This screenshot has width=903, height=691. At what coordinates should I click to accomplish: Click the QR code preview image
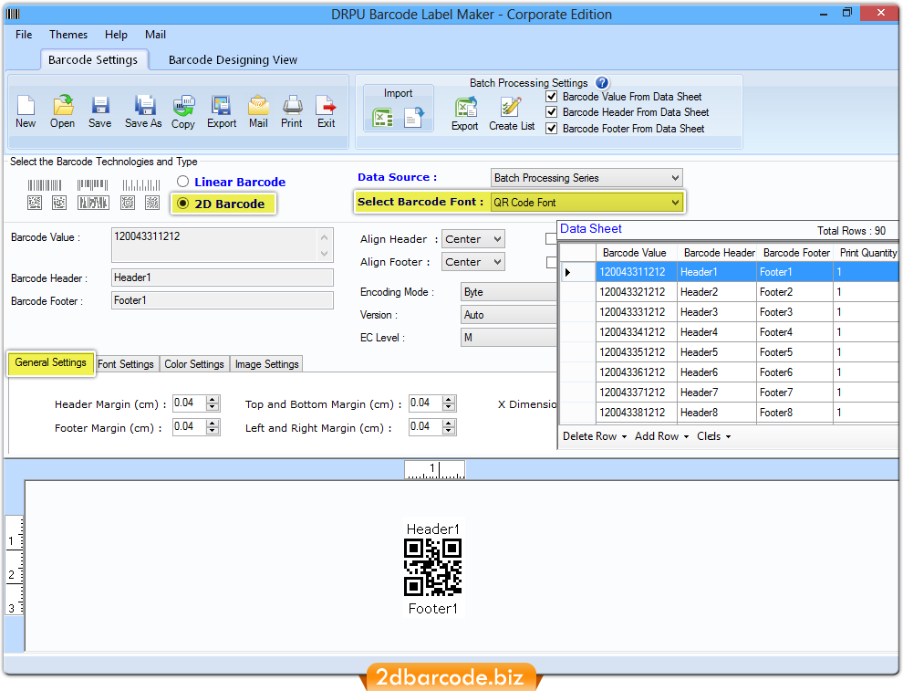pos(433,568)
